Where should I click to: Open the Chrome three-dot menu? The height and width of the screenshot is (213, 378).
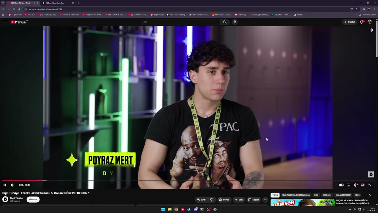click(x=374, y=9)
